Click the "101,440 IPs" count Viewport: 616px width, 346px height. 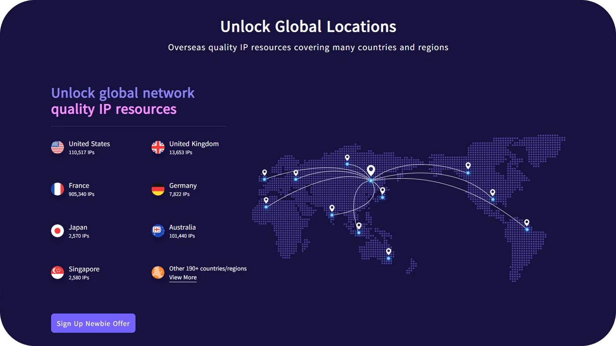click(x=182, y=236)
